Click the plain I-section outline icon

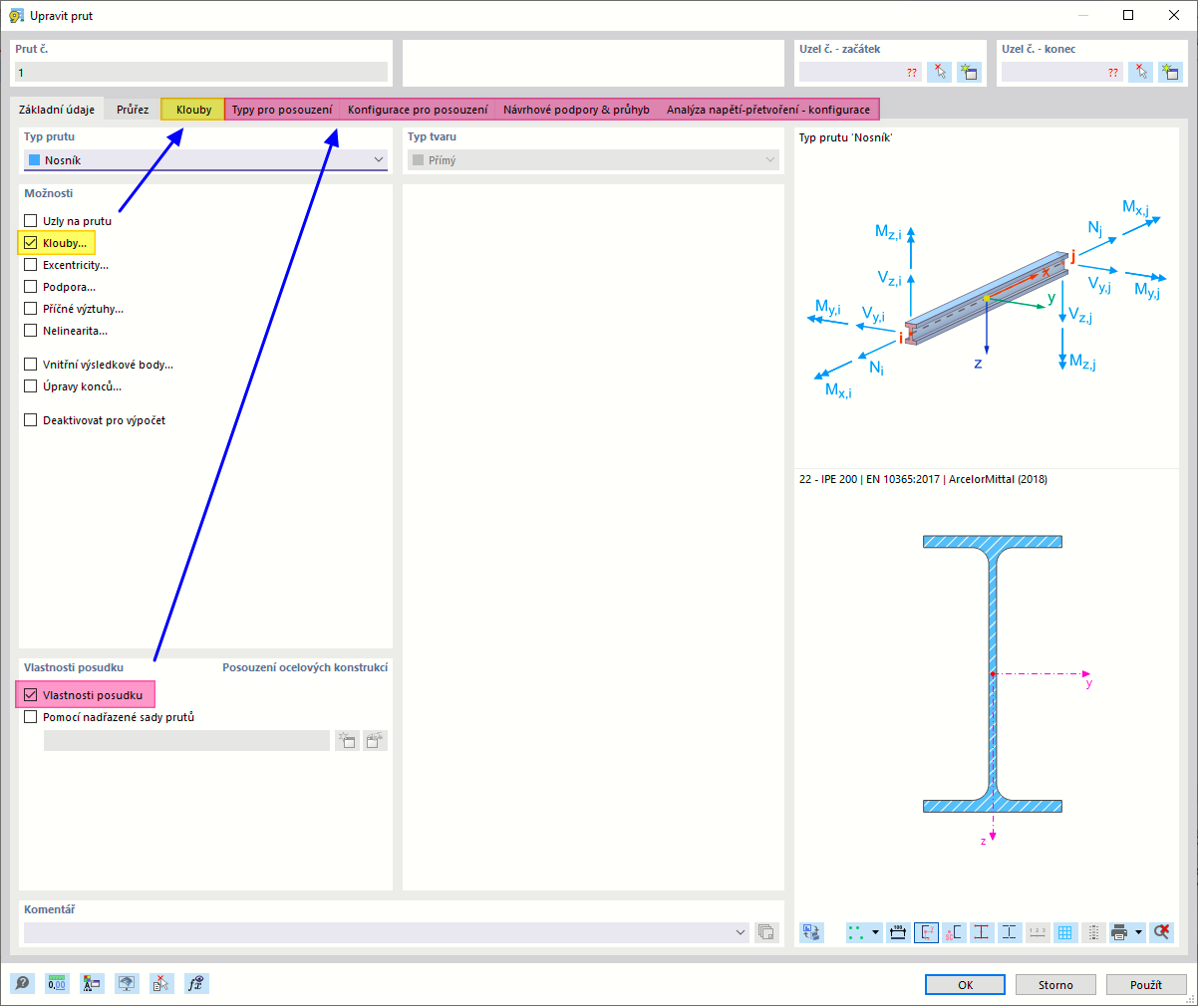point(1010,932)
